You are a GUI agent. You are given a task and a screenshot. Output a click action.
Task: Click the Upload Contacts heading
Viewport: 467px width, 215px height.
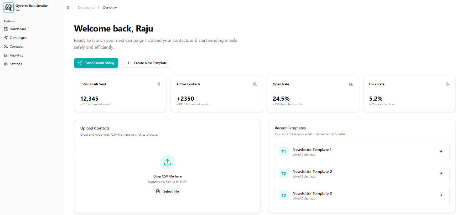click(95, 128)
